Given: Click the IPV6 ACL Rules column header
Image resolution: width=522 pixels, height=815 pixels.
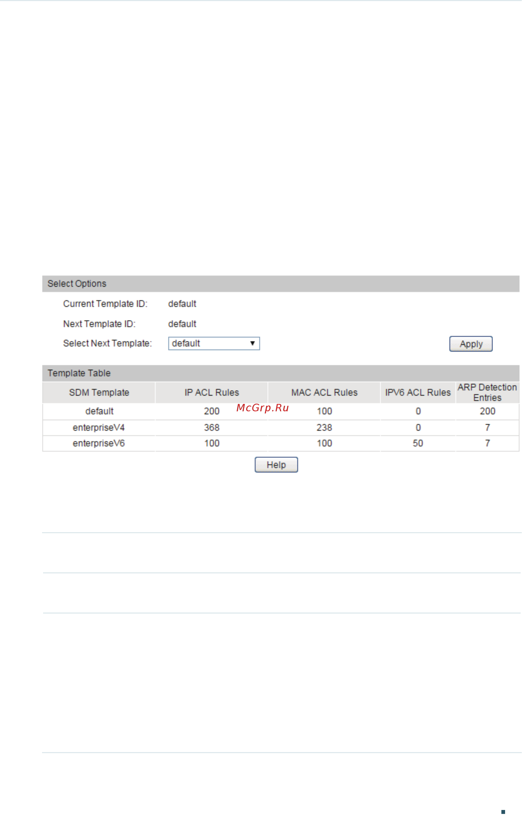Looking at the screenshot, I should tap(418, 392).
